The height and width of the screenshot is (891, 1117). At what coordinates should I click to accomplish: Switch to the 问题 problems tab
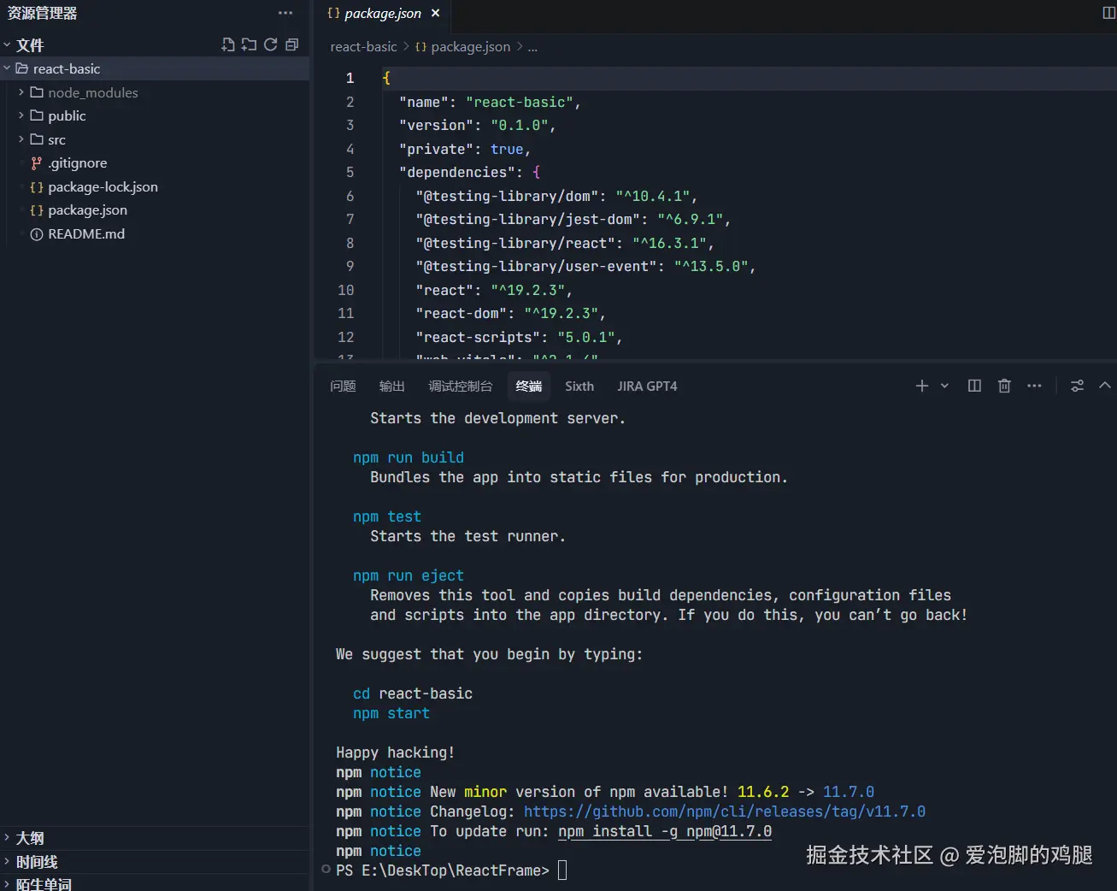[x=343, y=386]
